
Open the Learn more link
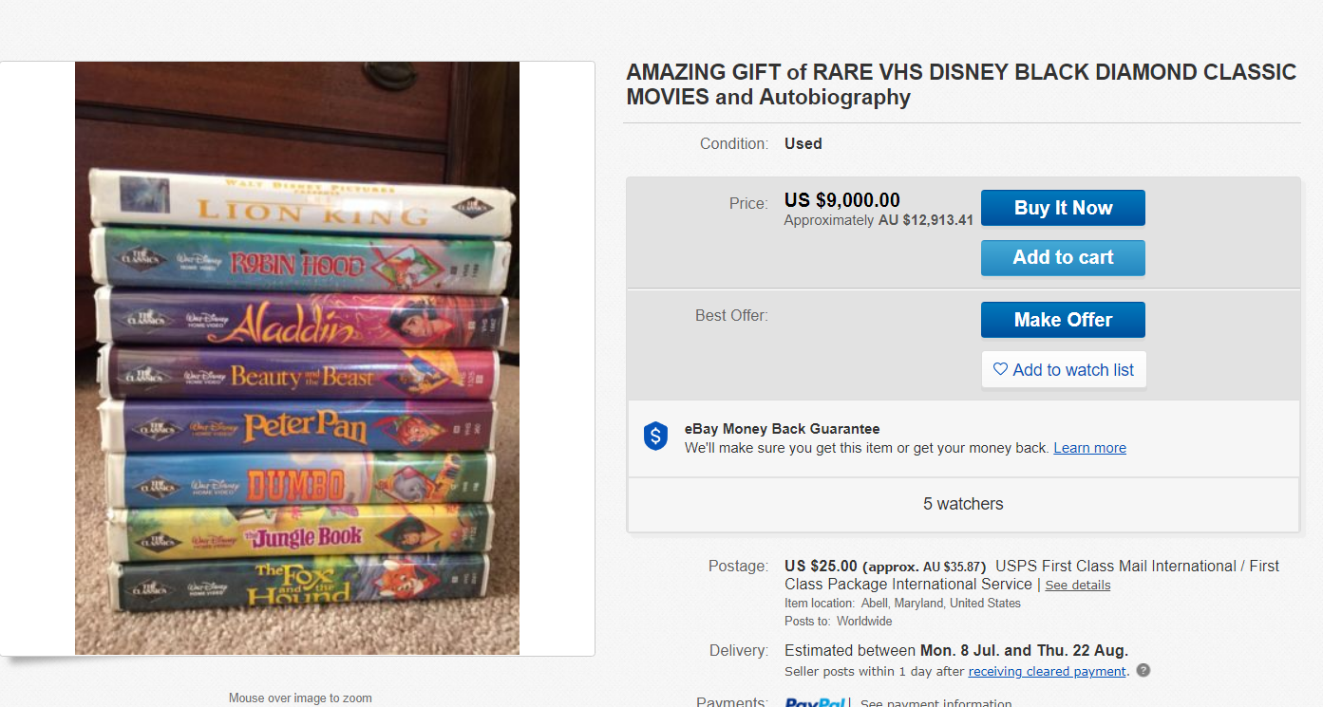1089,448
